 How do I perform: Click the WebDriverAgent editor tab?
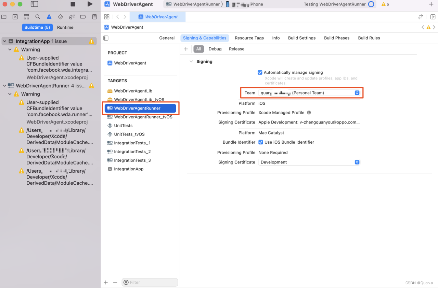tap(158, 17)
